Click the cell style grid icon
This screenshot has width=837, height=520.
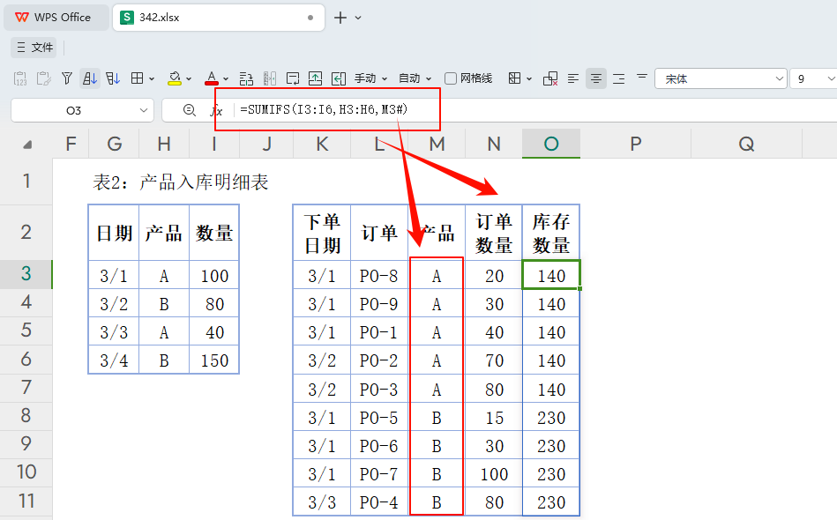click(x=514, y=78)
